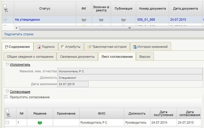Open the История изменений tab
Image resolution: width=204 pixels, height=128 pixels.
coord(150,47)
